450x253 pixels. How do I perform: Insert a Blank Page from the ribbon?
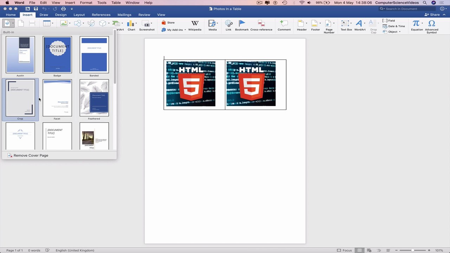(x=21, y=24)
